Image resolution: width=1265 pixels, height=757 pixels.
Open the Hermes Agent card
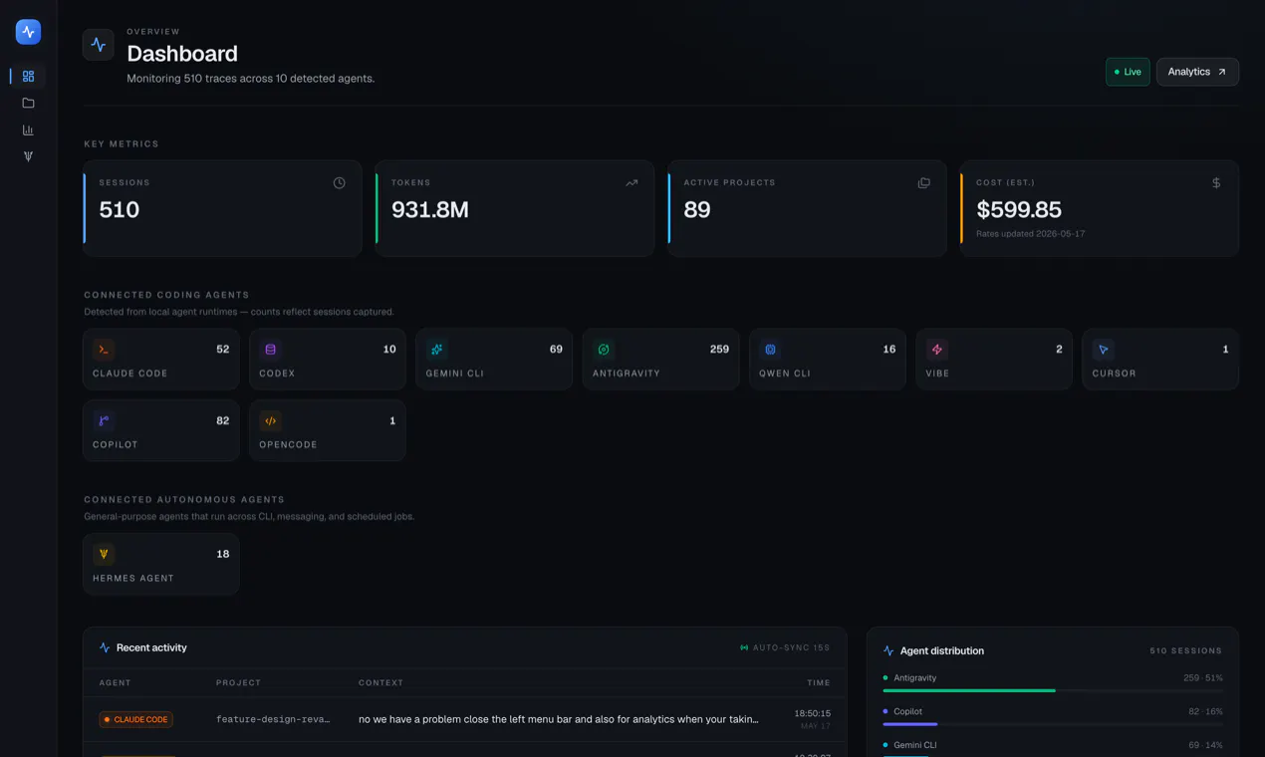pos(161,564)
